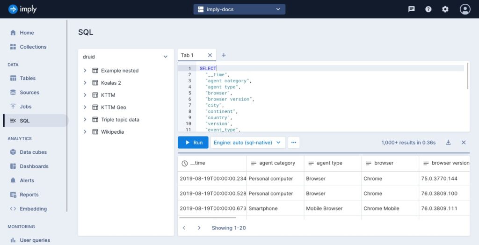Download the query results
This screenshot has width=479, height=245.
point(448,142)
